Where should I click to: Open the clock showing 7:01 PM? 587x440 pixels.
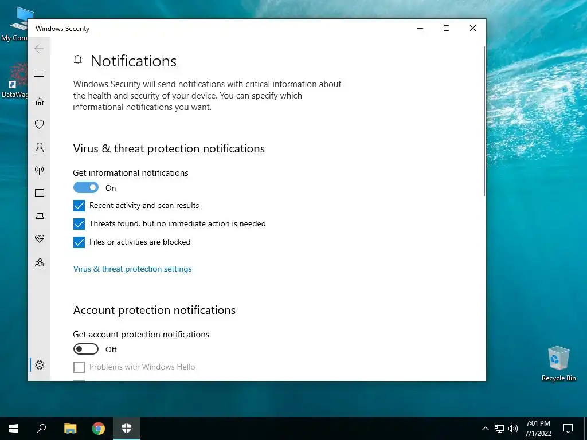pos(538,429)
